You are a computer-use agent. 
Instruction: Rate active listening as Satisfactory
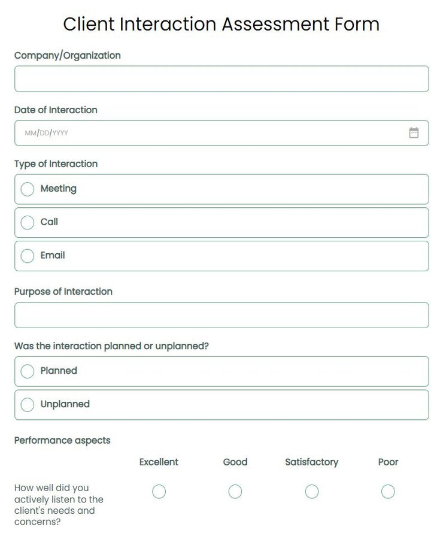tap(311, 491)
